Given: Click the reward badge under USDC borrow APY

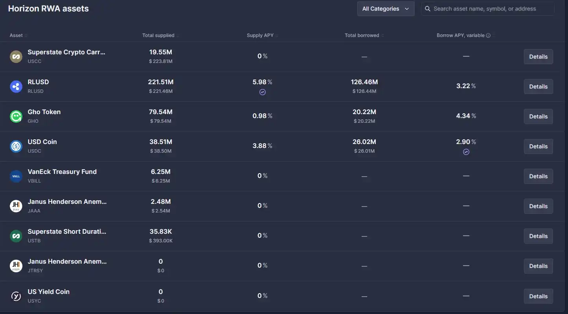Looking at the screenshot, I should point(465,151).
